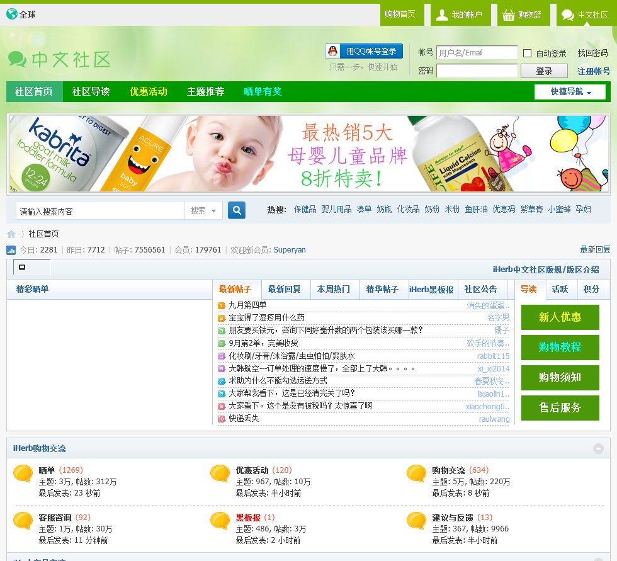
Task: Click the 中文社区 logo in header
Action: pyautogui.click(x=59, y=60)
